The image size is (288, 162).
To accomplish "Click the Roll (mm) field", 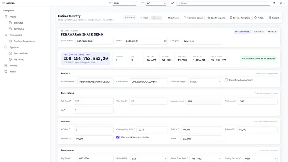I will pos(93,101).
